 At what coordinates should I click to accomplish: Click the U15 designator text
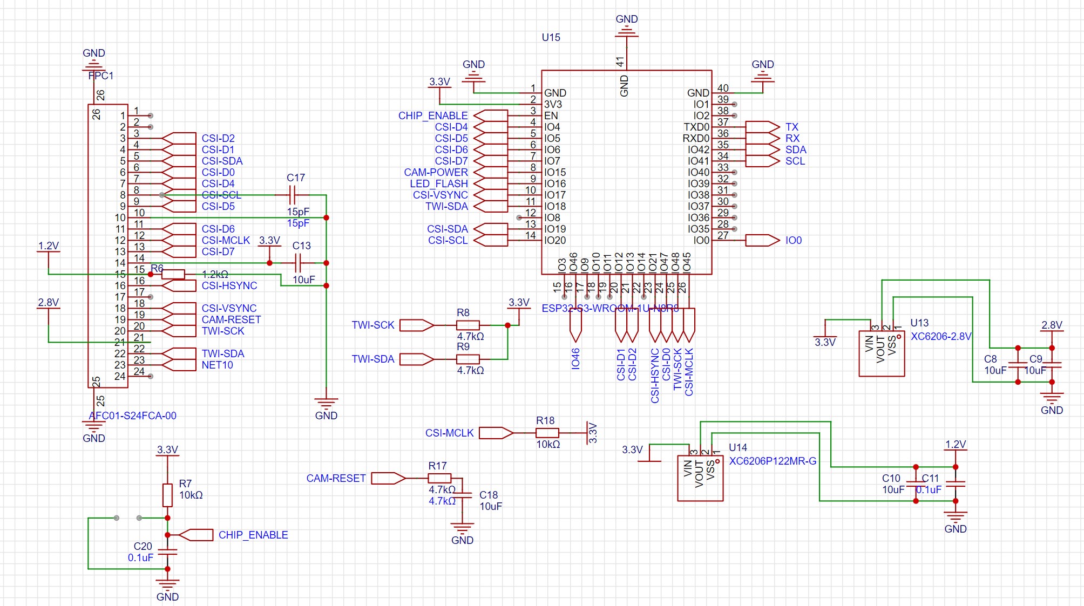(x=551, y=37)
